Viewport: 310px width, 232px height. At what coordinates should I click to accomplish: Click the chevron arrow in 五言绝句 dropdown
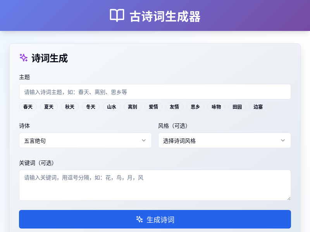[144, 140]
